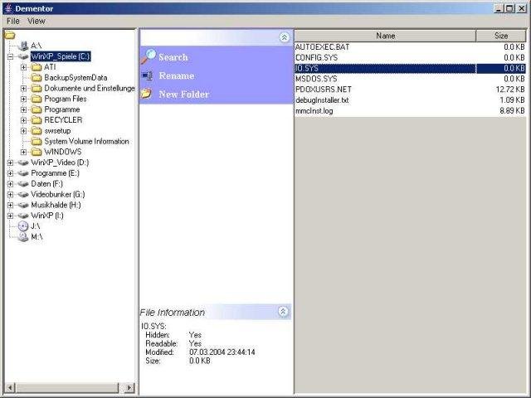
Task: Click the Programme (E:) drive icon
Action: click(x=23, y=173)
